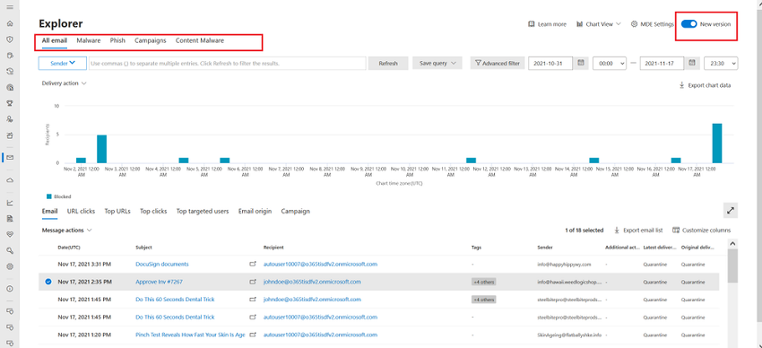The width and height of the screenshot is (762, 348).
Task: Open the Advanced filter button
Action: coord(498,63)
